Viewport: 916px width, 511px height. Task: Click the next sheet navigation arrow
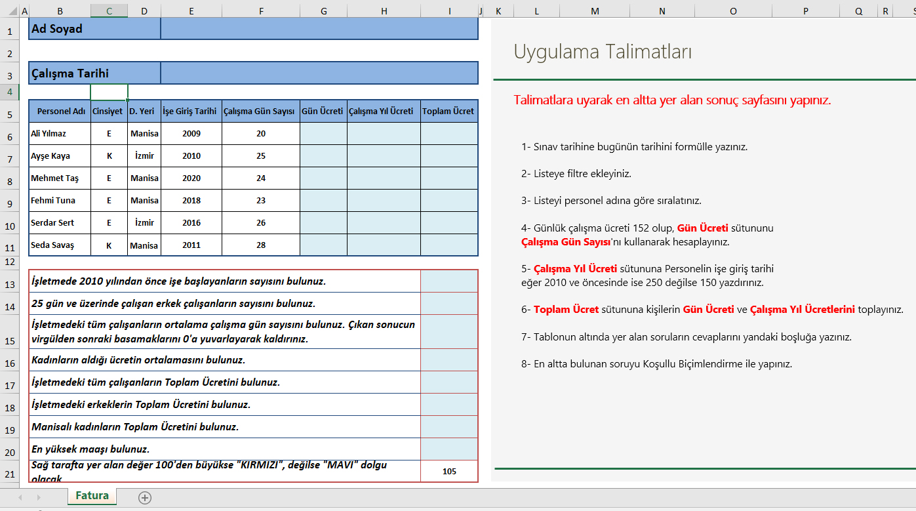(39, 498)
